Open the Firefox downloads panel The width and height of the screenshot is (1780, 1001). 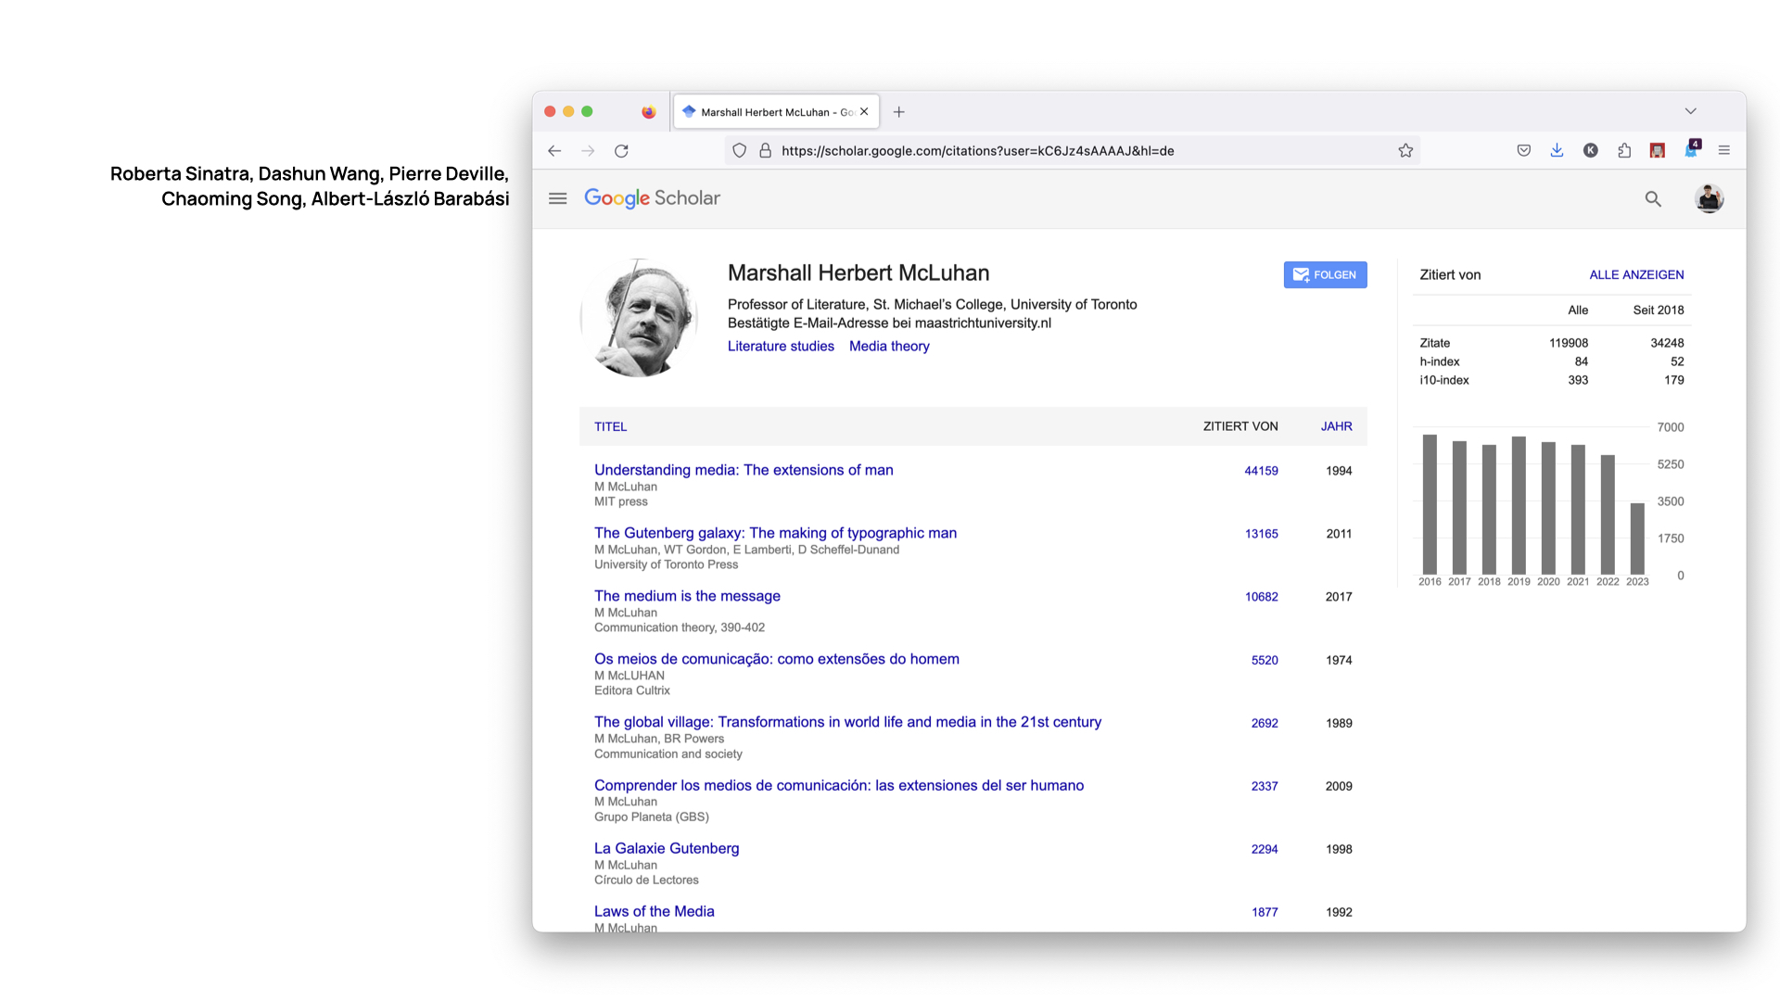(1557, 150)
